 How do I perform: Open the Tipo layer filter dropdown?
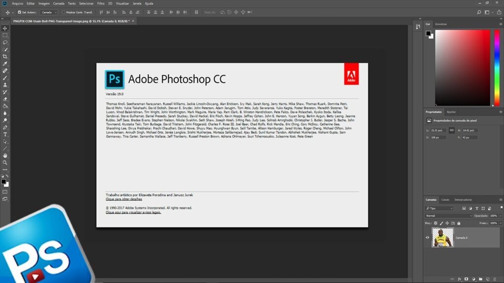point(439,208)
